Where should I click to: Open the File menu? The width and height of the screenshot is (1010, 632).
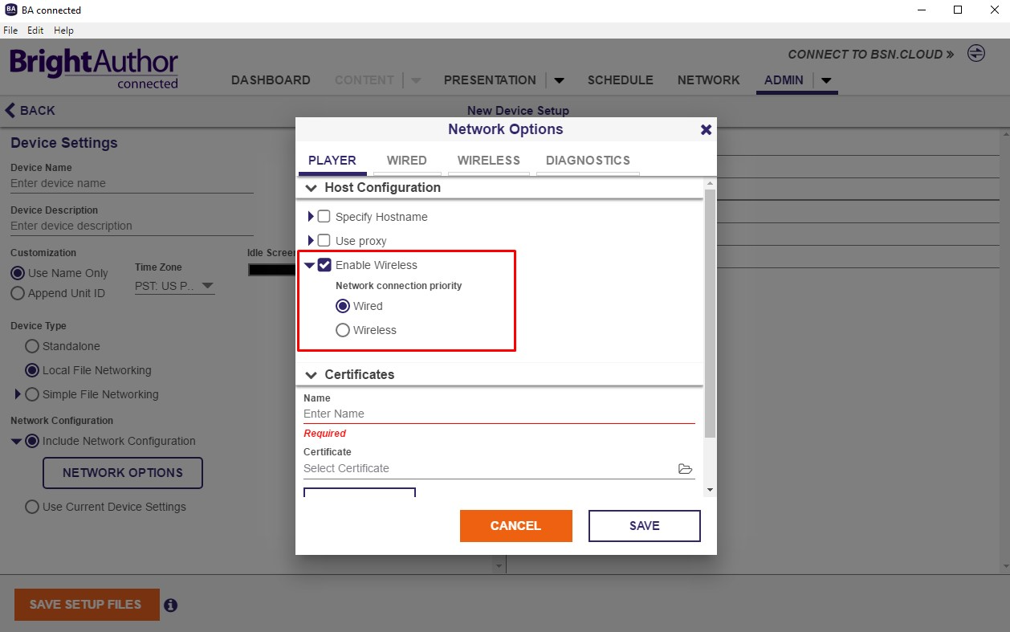point(10,31)
